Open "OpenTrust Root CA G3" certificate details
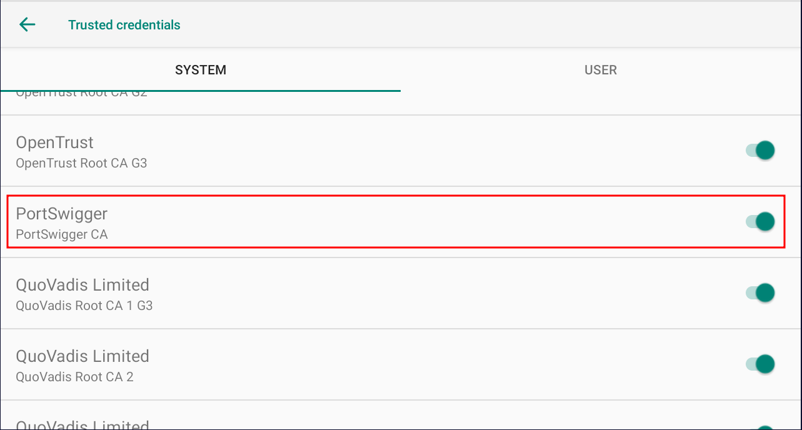This screenshot has height=430, width=802. (81, 164)
